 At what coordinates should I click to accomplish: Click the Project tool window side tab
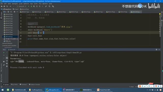tap(1, 15)
